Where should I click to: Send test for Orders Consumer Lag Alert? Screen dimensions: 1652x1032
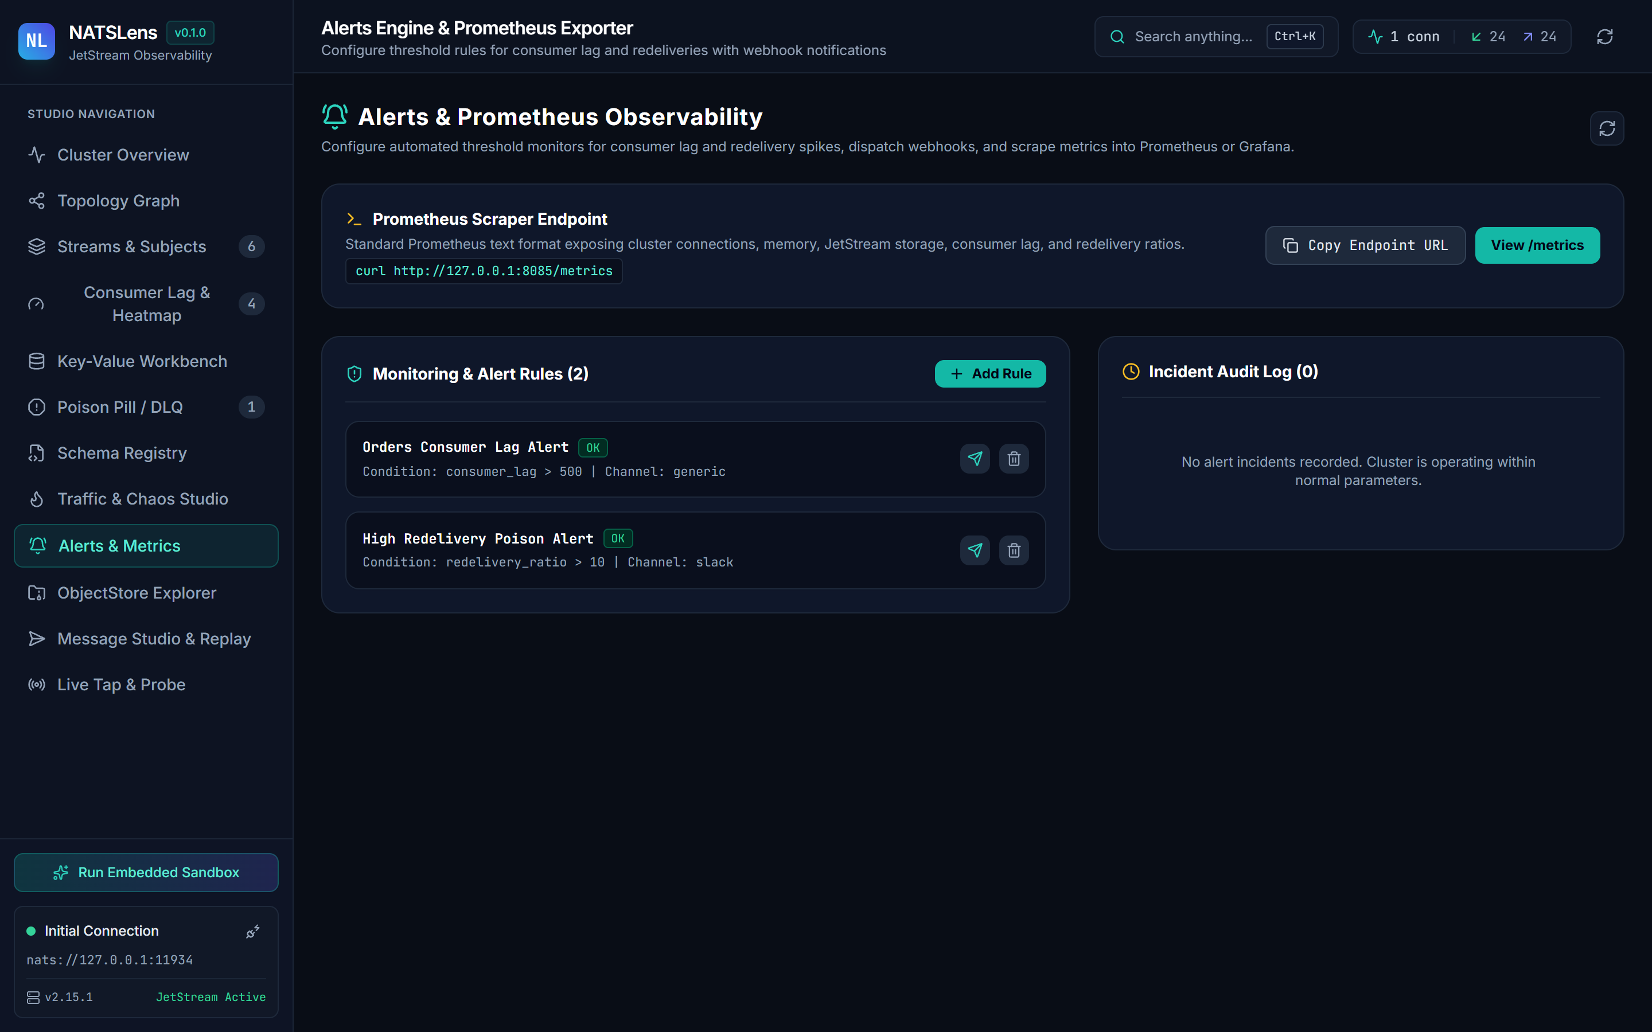(x=975, y=459)
